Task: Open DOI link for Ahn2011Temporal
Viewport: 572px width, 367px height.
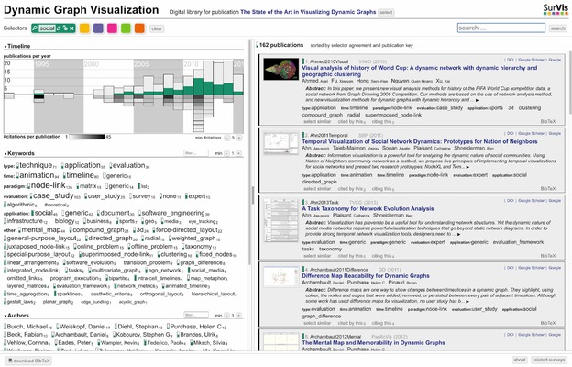Action: tap(510, 133)
